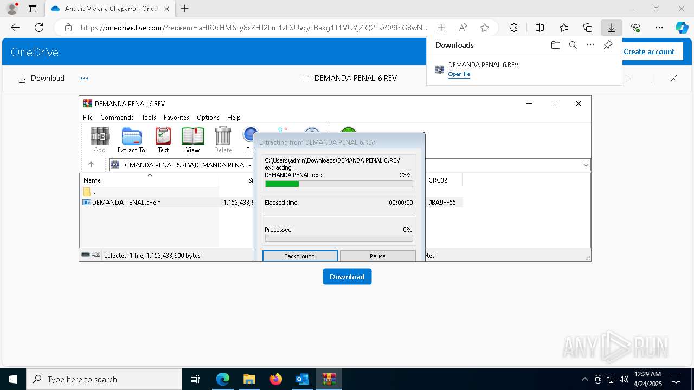Click the Read aloud icon

point(463,28)
